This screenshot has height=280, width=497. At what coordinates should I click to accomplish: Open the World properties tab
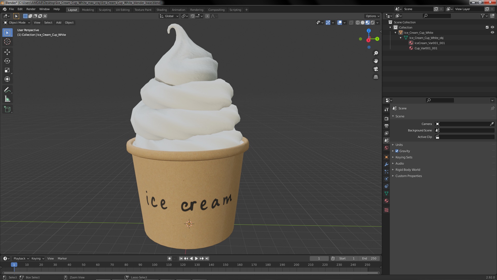pos(386,148)
